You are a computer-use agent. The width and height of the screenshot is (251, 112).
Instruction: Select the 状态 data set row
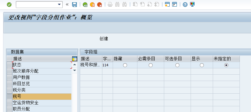point(42,65)
